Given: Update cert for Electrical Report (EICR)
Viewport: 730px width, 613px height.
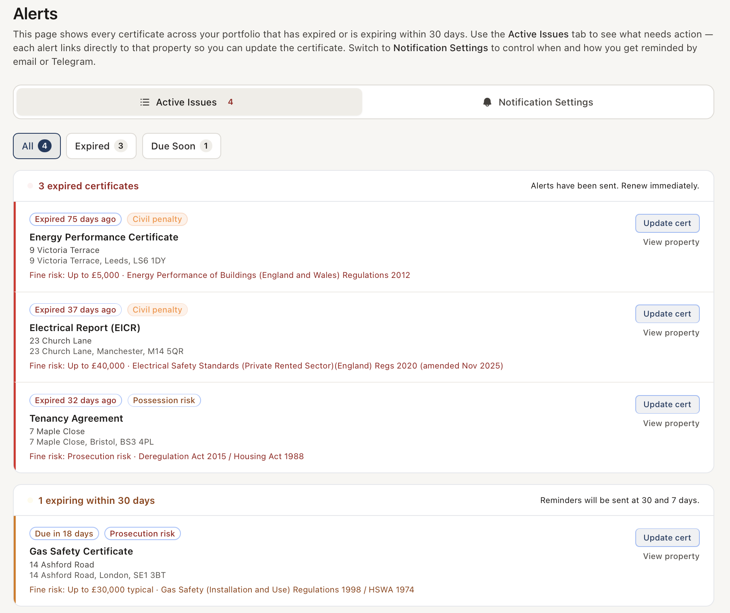Looking at the screenshot, I should [667, 313].
